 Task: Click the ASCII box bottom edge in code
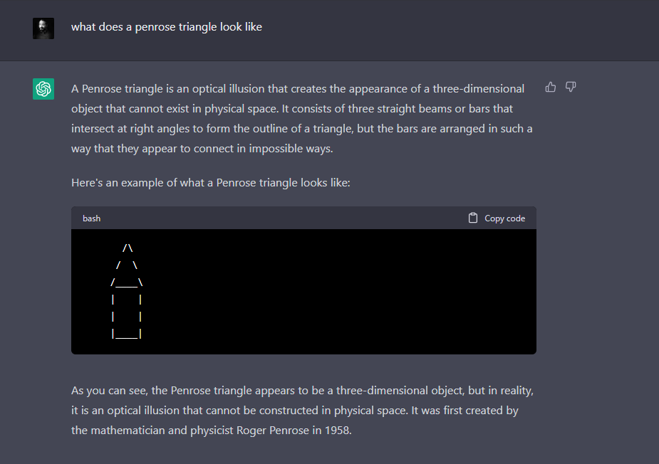[127, 334]
